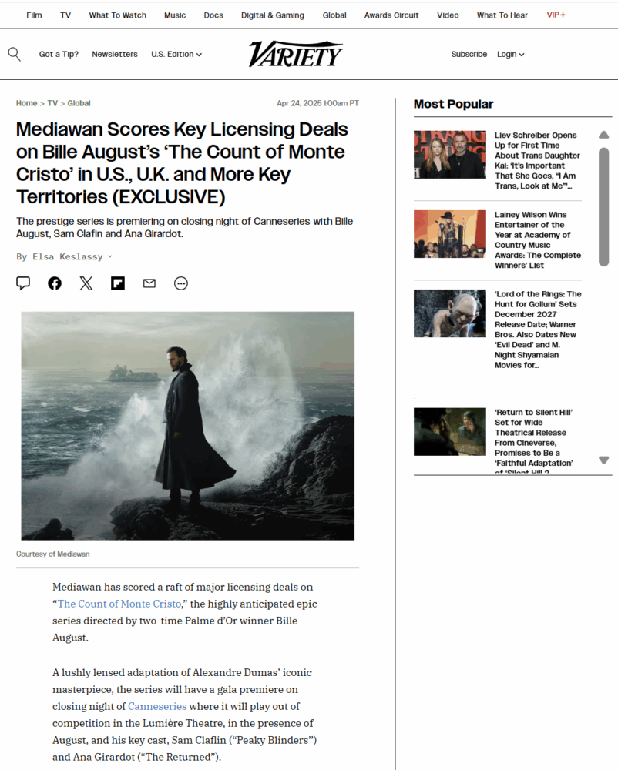This screenshot has height=770, width=618.
Task: Share article by email envelope icon
Action: 149,283
